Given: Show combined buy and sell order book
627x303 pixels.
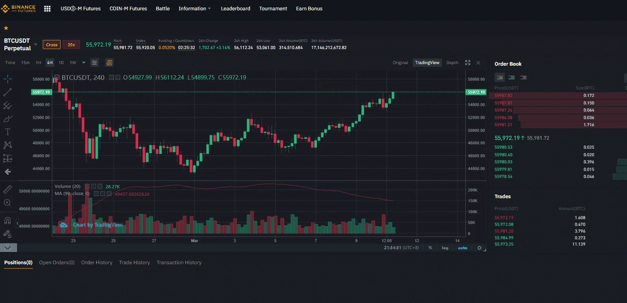Looking at the screenshot, I should point(500,78).
